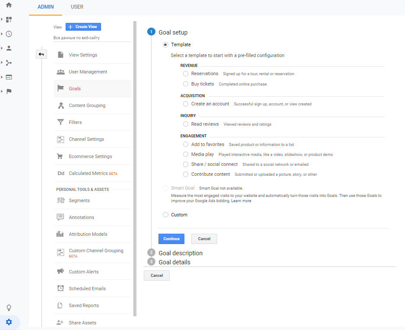
Task: Expand the Customization dashboards section
Action: click(x=9, y=19)
